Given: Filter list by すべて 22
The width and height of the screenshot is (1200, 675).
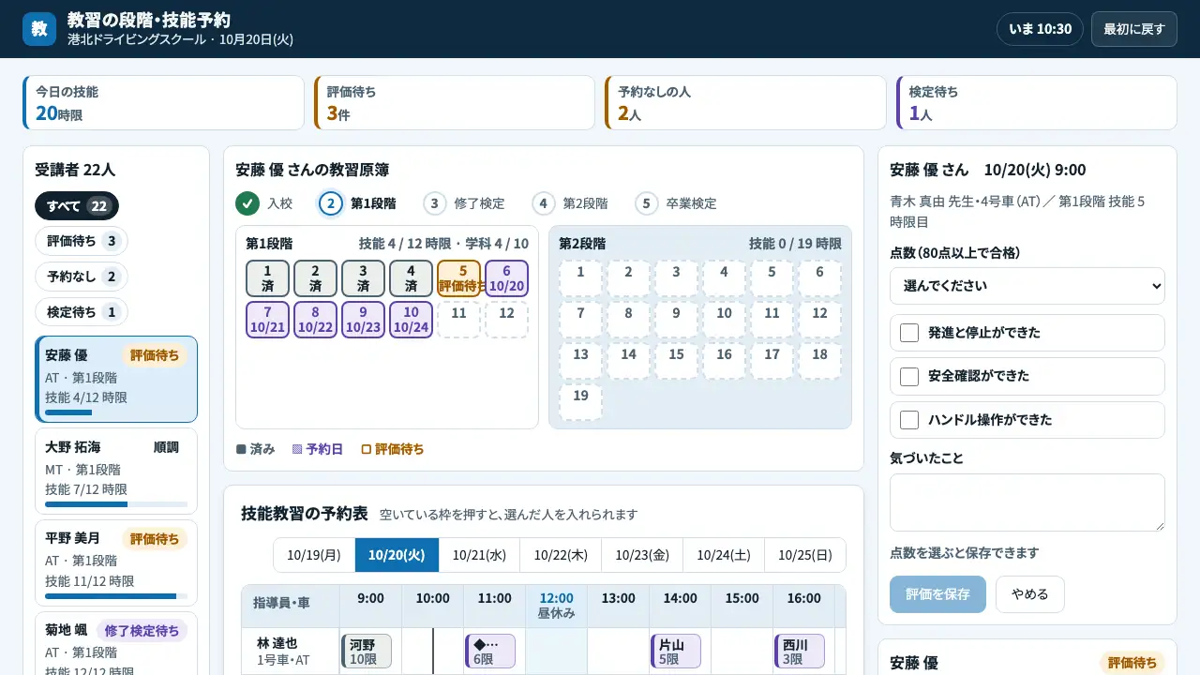Looking at the screenshot, I should (77, 206).
